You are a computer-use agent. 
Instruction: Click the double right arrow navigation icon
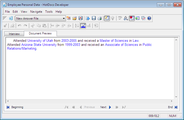point(117,107)
